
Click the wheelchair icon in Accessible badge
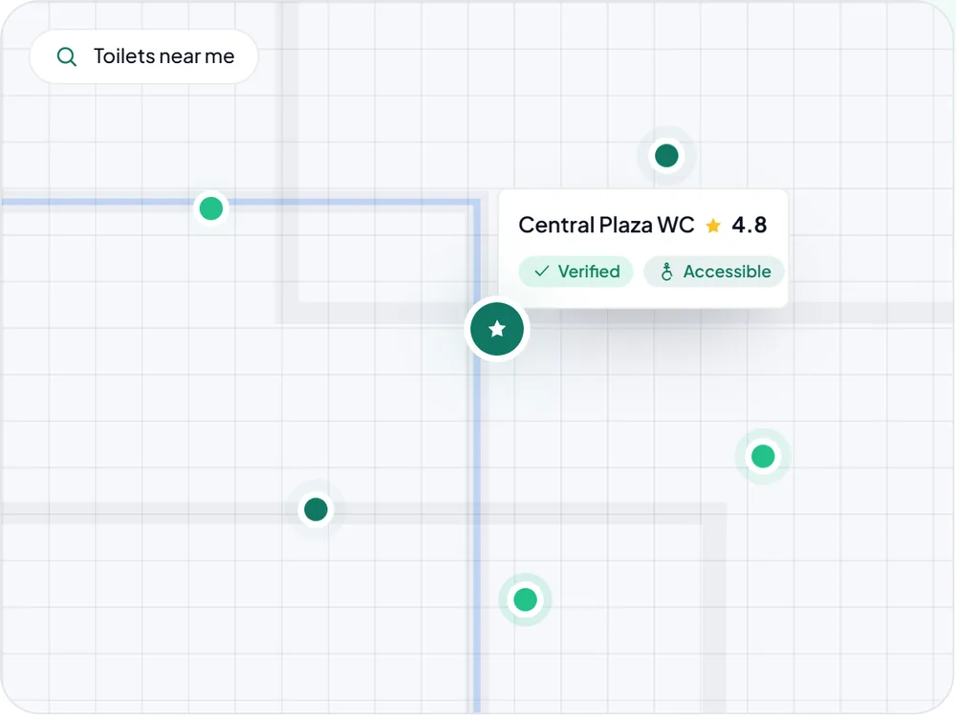667,271
